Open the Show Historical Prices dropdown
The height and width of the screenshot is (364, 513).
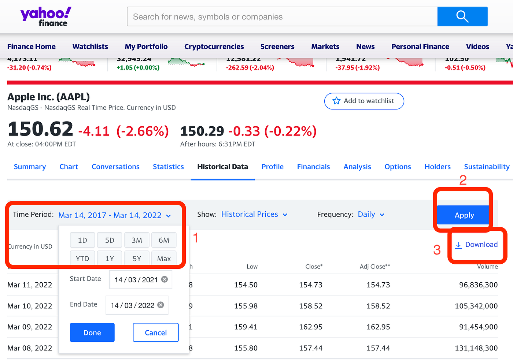[x=254, y=215]
